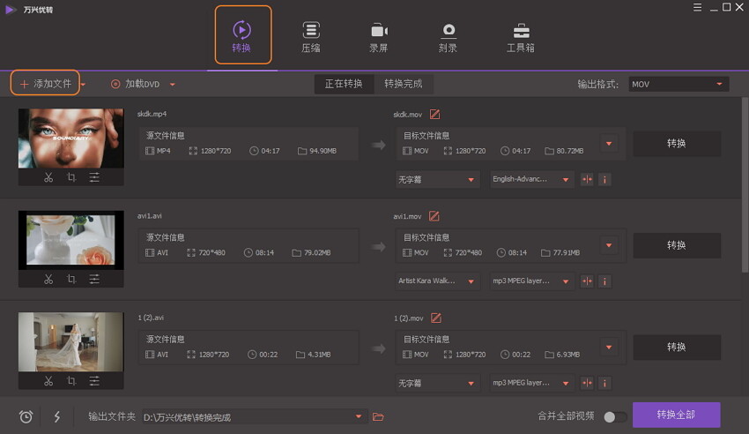Convert 1 (2).avi with its 转换 button
The width and height of the screenshot is (749, 434).
tap(677, 347)
